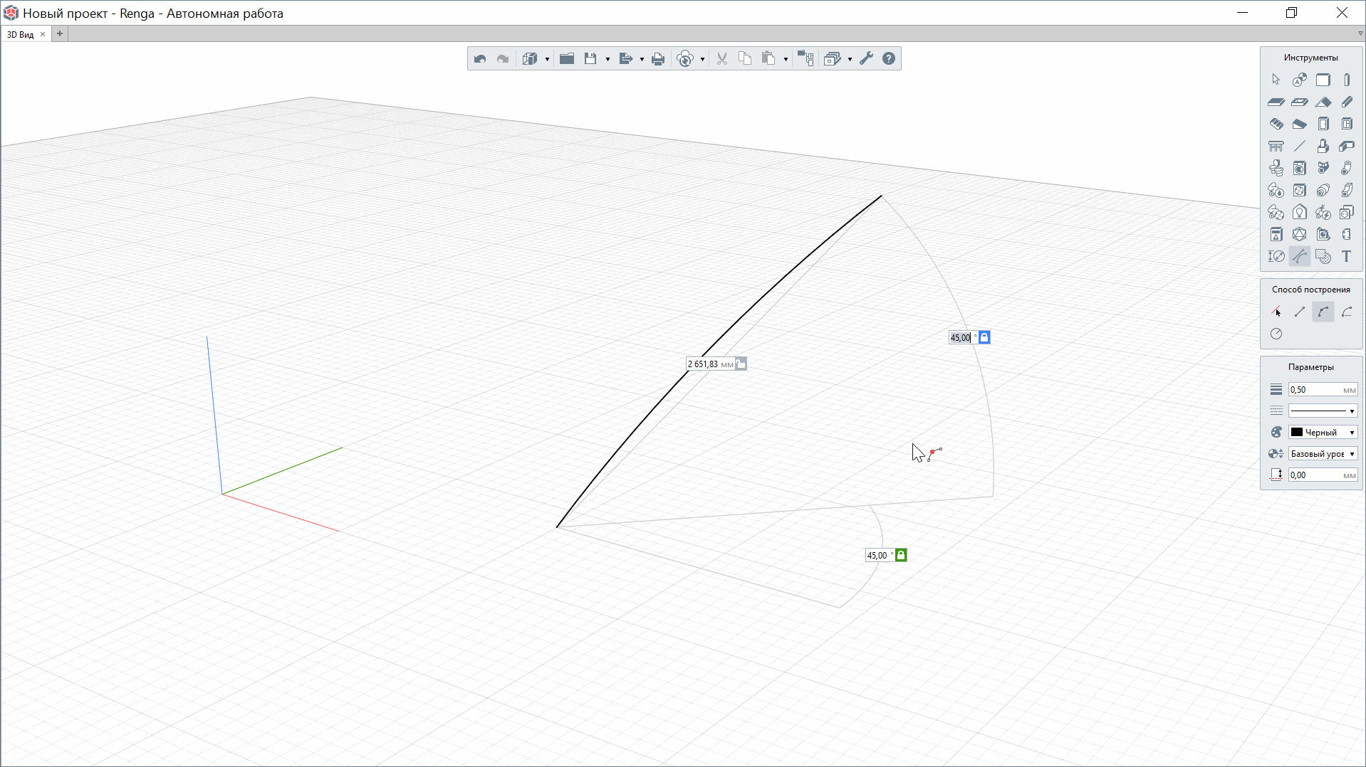Click the Export icon

point(626,59)
